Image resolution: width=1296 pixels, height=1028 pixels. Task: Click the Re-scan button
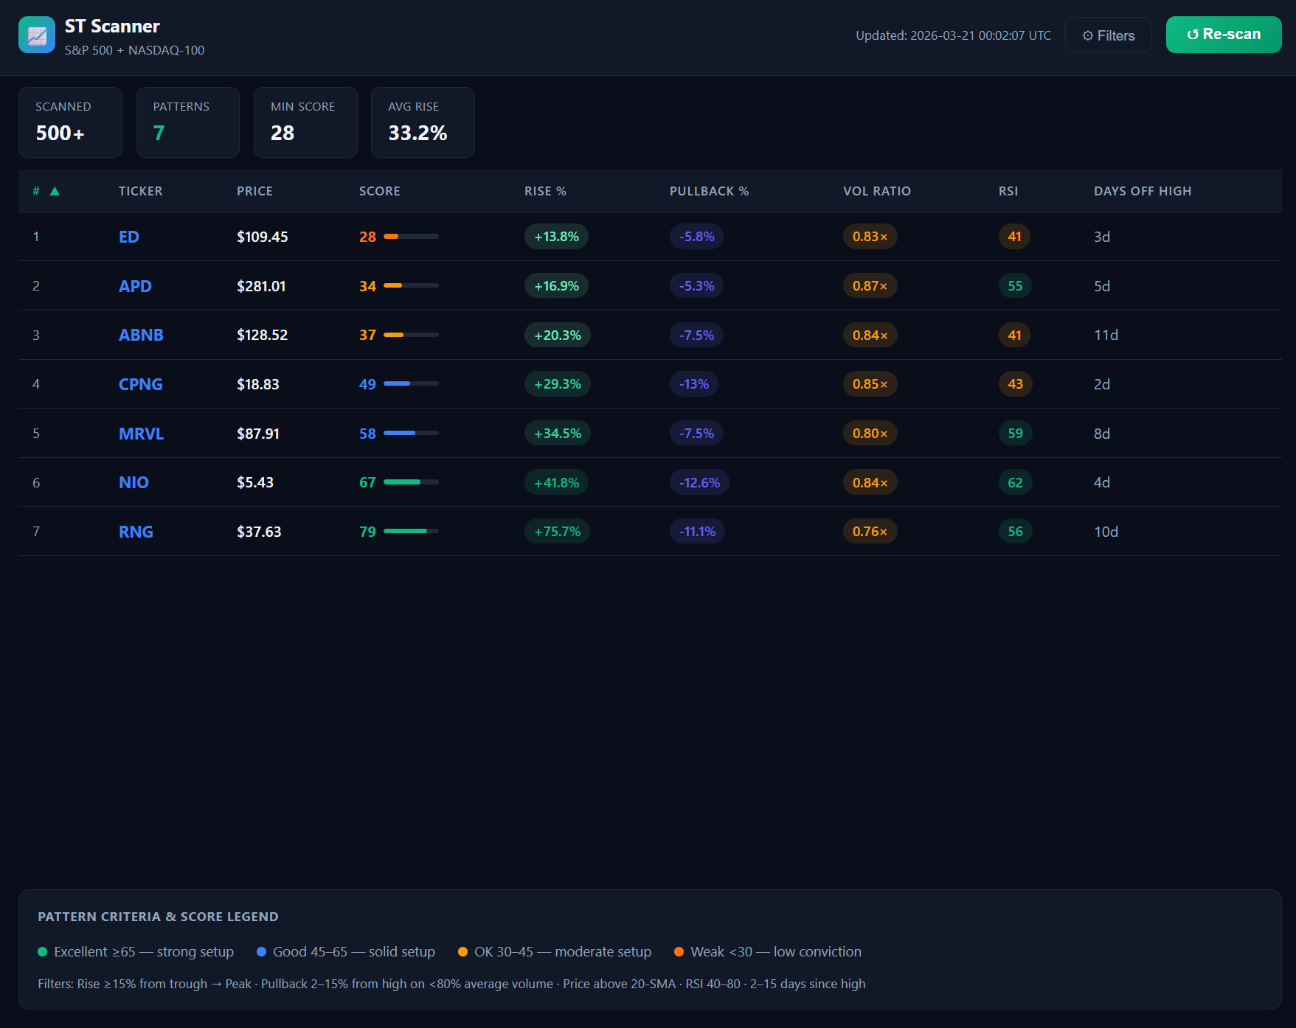1223,35
